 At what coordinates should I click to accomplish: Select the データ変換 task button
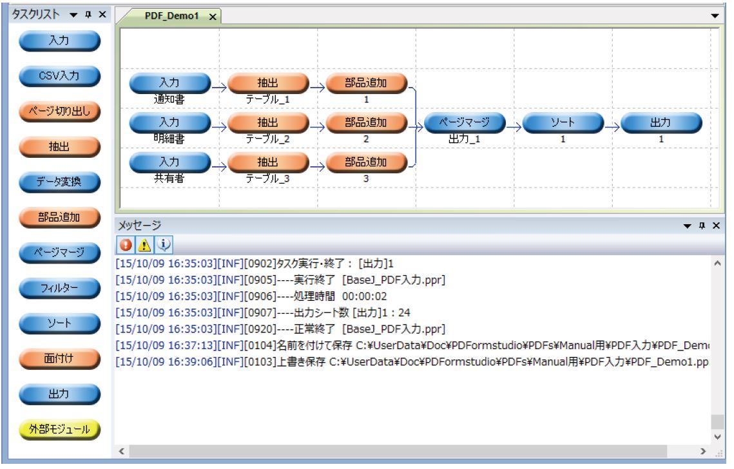tap(59, 182)
